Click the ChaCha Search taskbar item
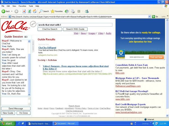This screenshot has height=126, width=169. [39, 124]
